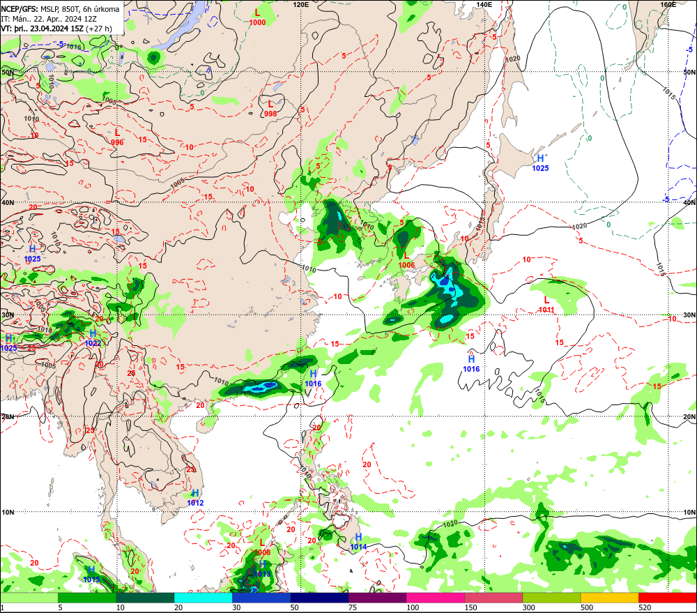Image resolution: width=697 pixels, height=613 pixels.
Task: Choose the olive 300–500 legend swatch
Action: click(x=551, y=598)
